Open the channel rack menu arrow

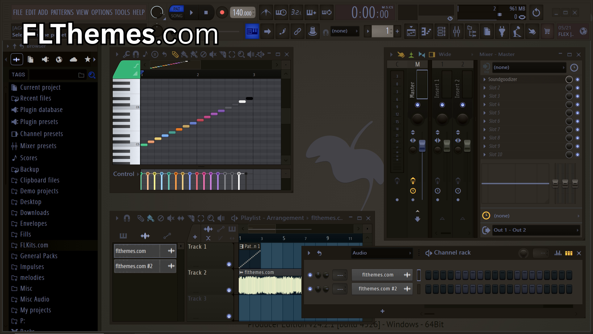click(x=309, y=253)
